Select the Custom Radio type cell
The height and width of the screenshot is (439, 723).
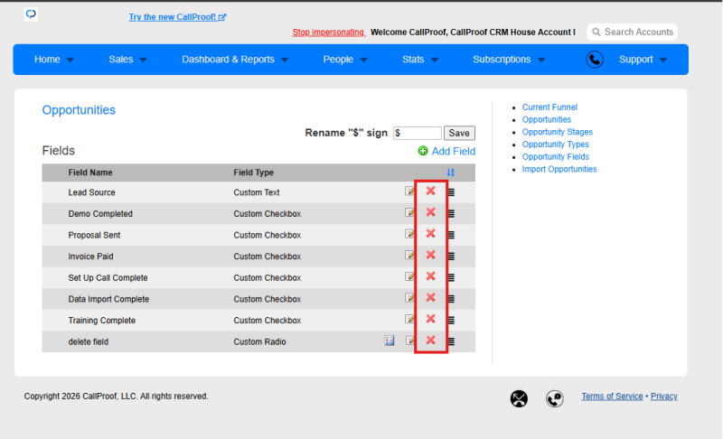[x=259, y=341]
